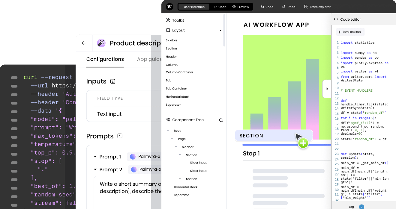Click the Toolkit wrench icon

(x=169, y=20)
